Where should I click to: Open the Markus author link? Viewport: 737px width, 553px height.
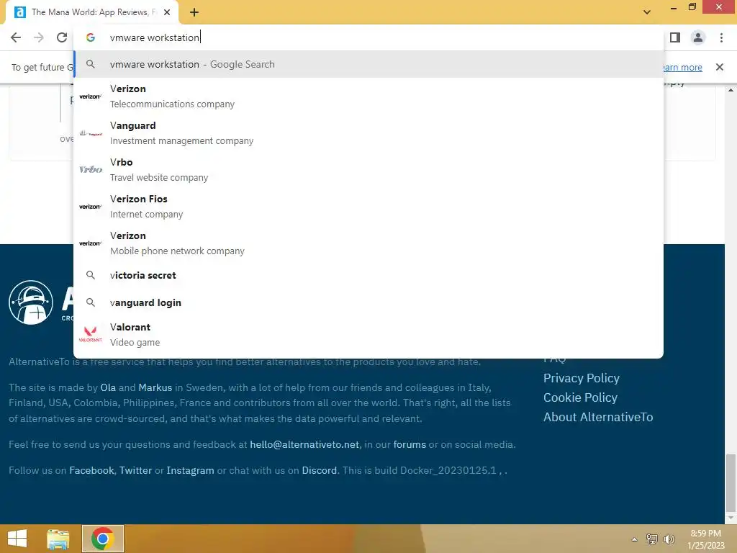[155, 387]
